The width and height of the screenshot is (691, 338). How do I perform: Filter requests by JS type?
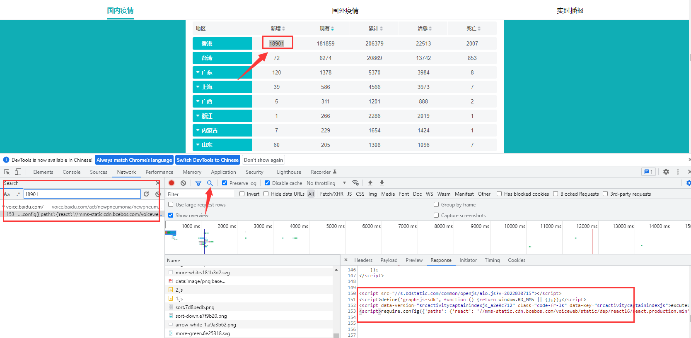(x=349, y=194)
